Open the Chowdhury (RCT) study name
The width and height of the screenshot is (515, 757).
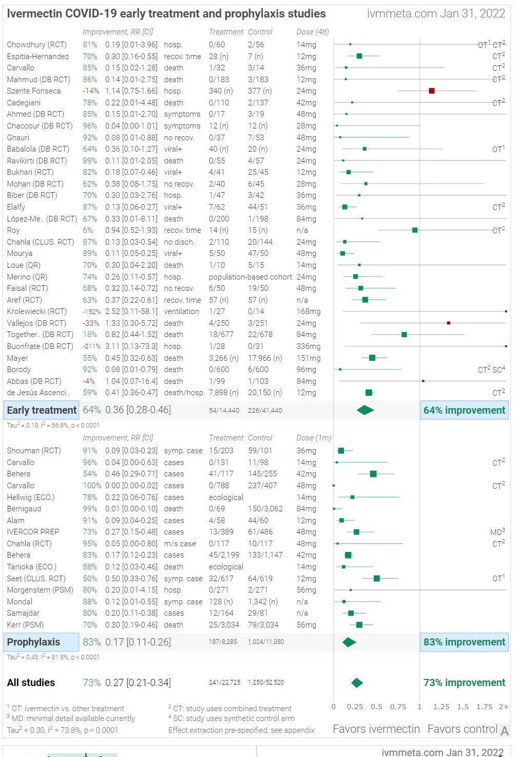point(37,45)
